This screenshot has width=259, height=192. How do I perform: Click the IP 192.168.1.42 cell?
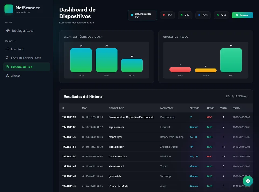click(69, 166)
